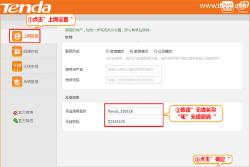Click the 无线中继 antenna icon
Screen dimensions: 250x167
pos(17,67)
